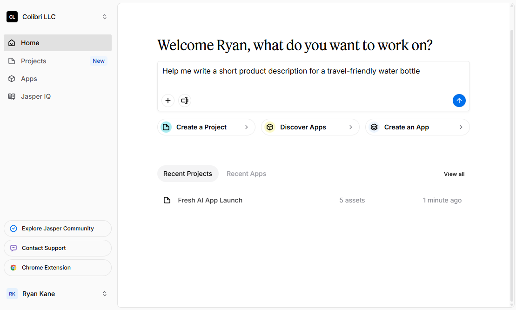
Task: Click the icon next to the plus button
Action: [x=185, y=101]
